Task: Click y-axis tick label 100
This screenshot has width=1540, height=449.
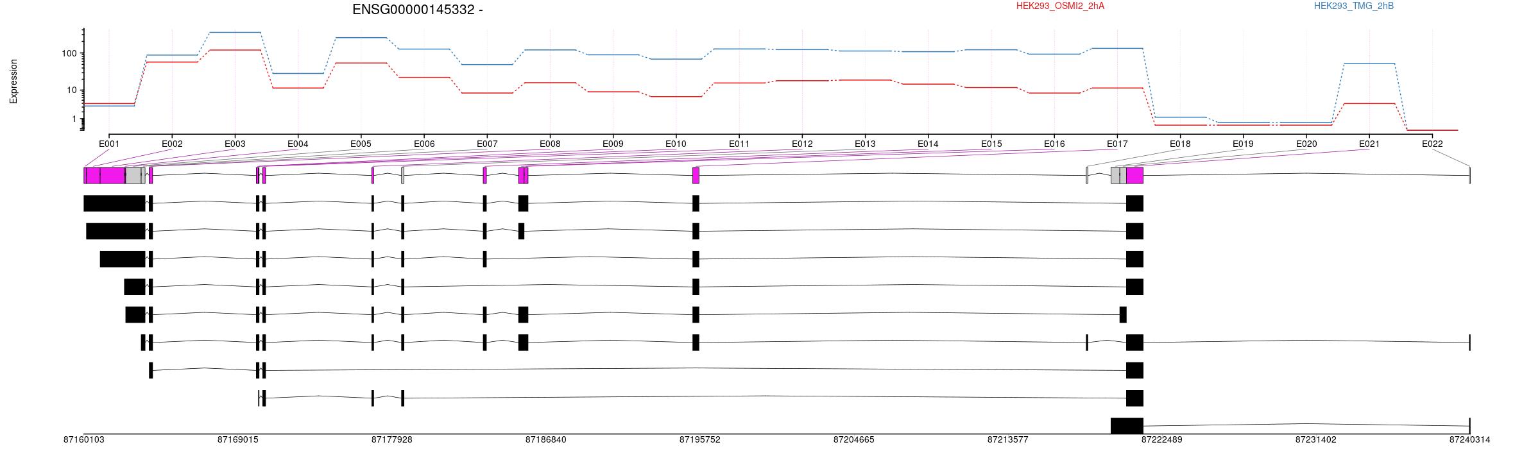Action: click(69, 53)
